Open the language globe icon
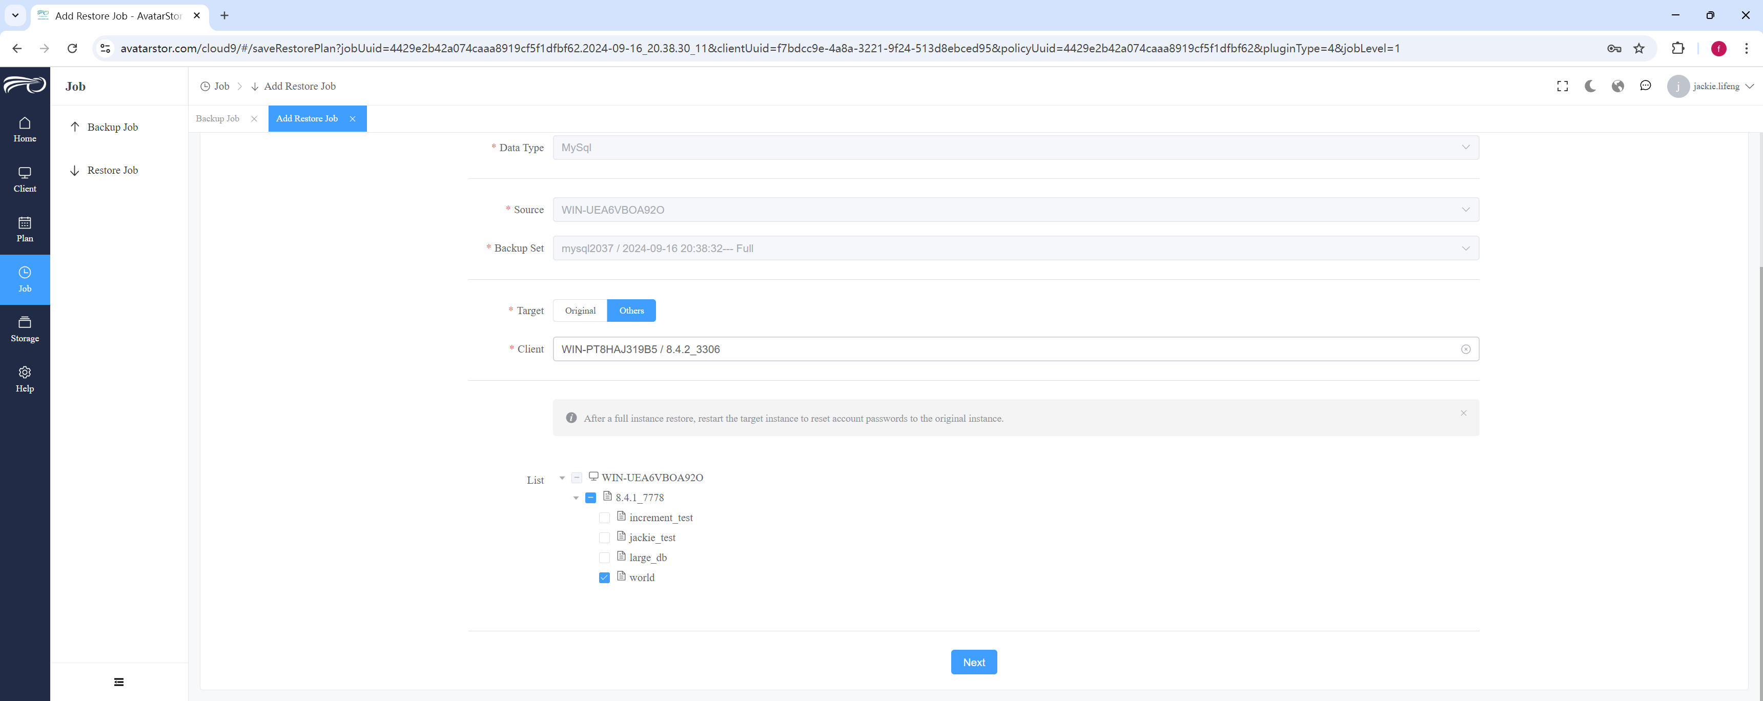Viewport: 1763px width, 701px height. [1618, 86]
